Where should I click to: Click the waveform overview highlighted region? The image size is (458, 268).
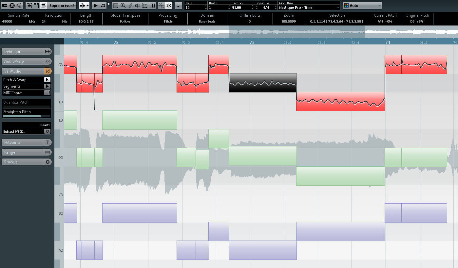tap(296, 32)
